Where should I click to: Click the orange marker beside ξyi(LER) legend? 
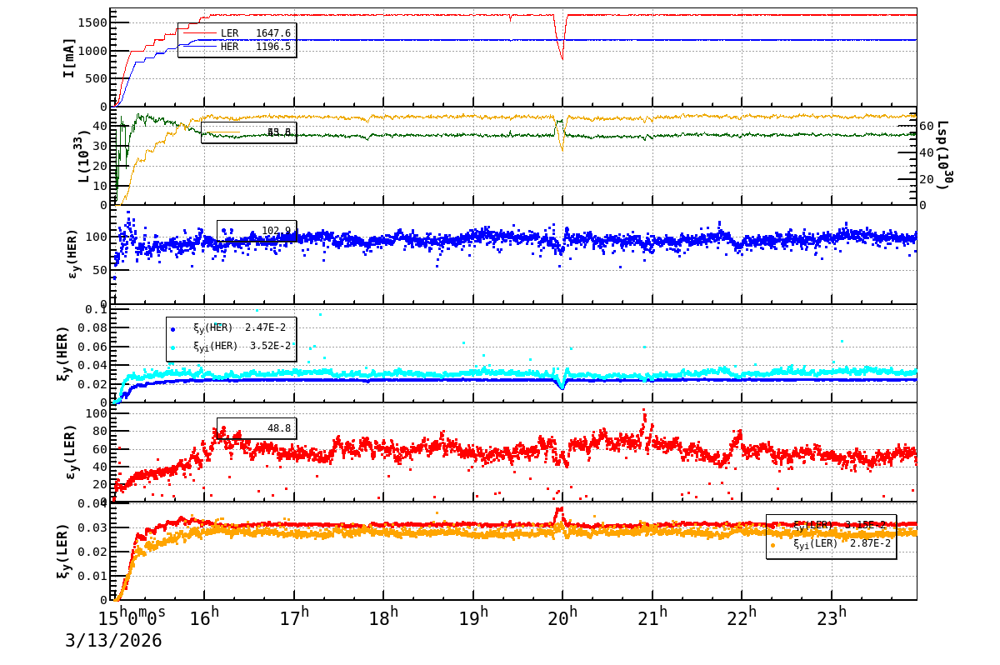click(x=772, y=545)
